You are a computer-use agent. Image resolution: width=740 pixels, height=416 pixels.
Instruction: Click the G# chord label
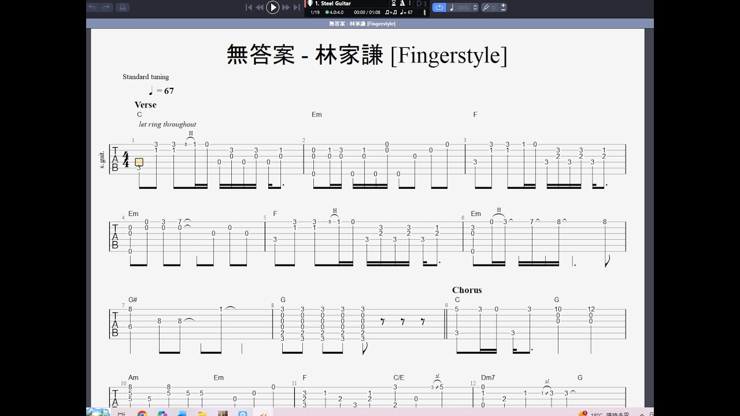pos(133,300)
